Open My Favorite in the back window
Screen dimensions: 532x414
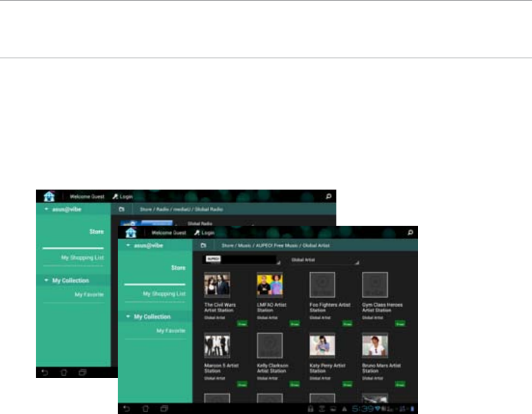(89, 295)
